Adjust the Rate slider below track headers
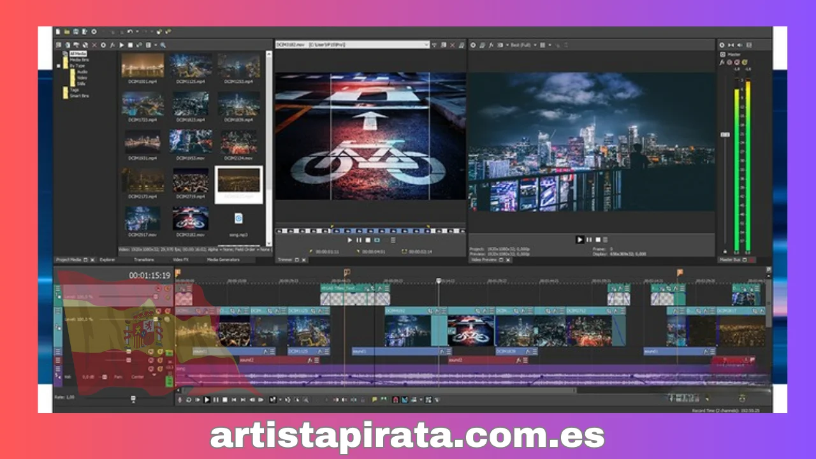 point(133,398)
